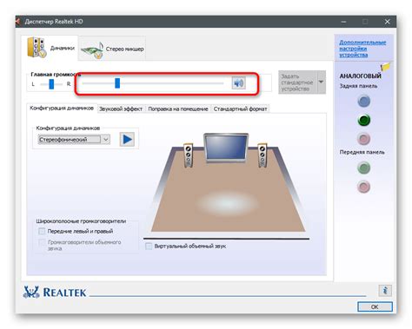Open the Поправка на помещение tab

(x=178, y=109)
